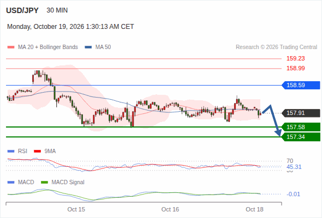Screen dimensions: 322x218
Task: Click the Oct 18 date axis label
Action: click(x=254, y=209)
